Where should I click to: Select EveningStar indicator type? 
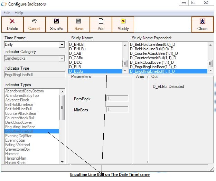tap(15, 140)
